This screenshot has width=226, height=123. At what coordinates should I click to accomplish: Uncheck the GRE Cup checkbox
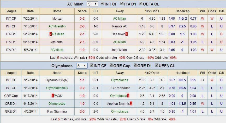pos(111,65)
